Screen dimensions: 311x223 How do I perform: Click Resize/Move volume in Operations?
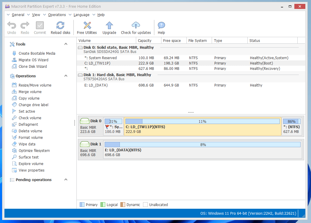click(x=35, y=85)
